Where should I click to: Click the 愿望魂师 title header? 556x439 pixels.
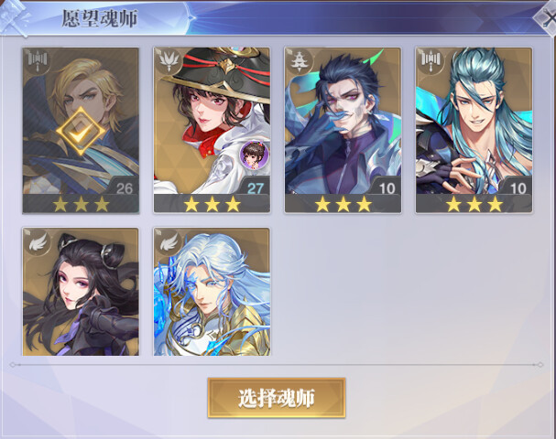coord(100,18)
